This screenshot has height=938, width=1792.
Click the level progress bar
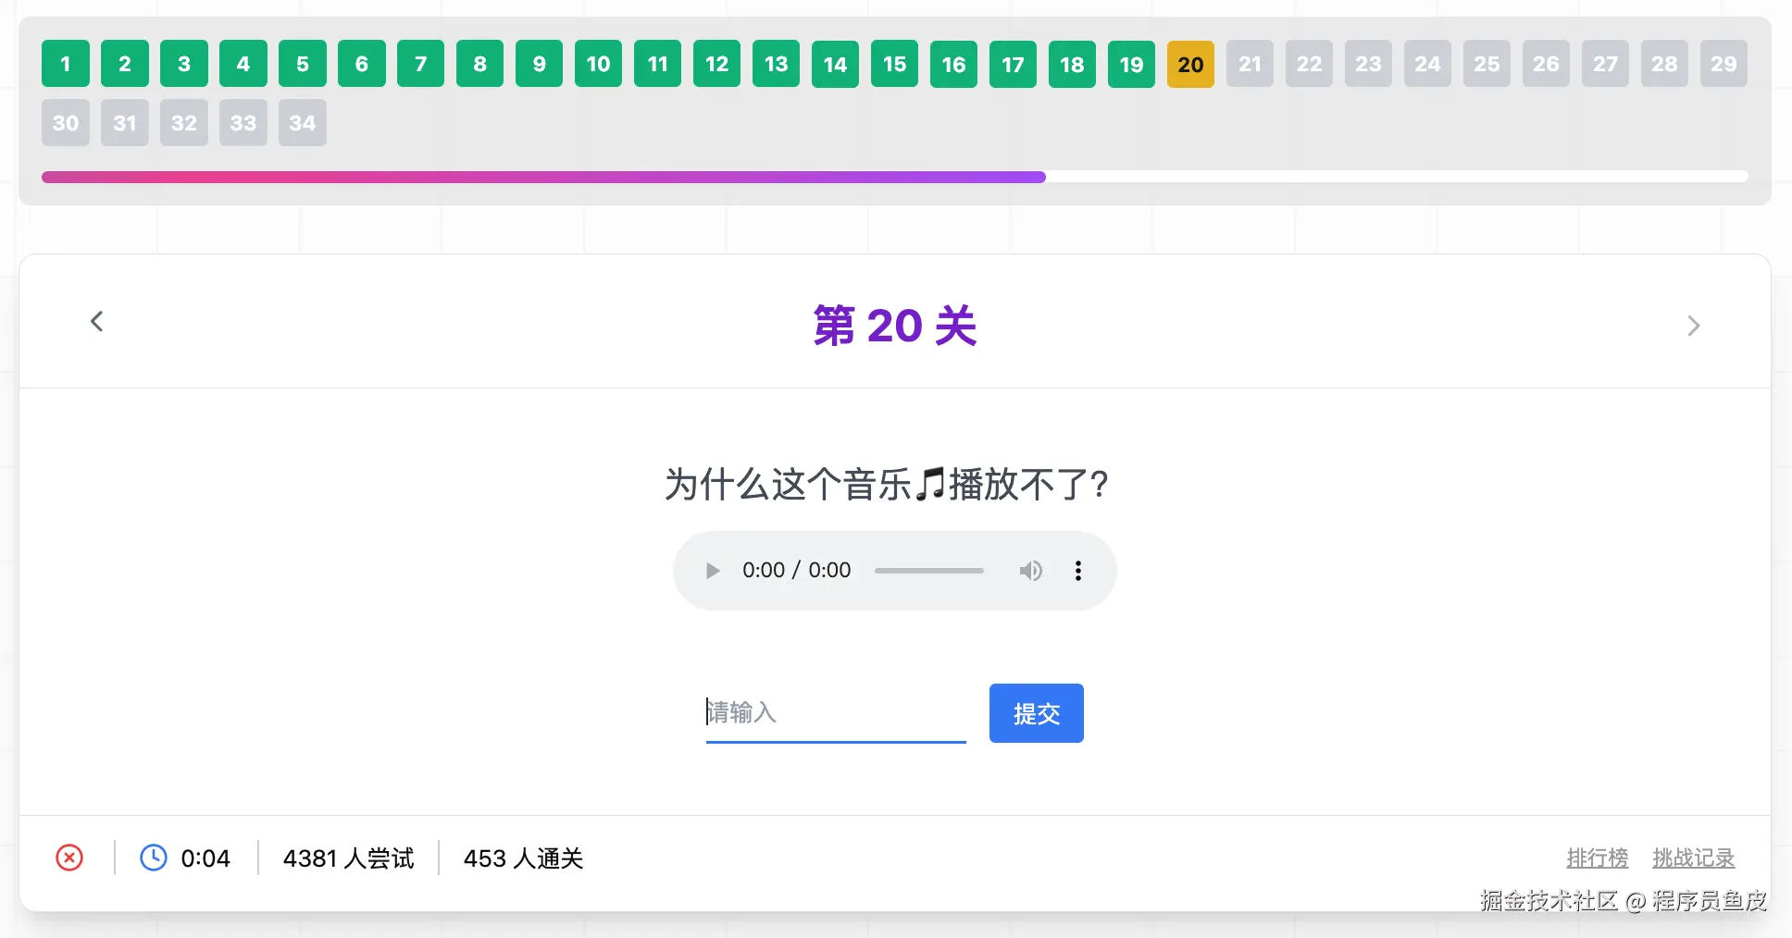pyautogui.click(x=894, y=177)
